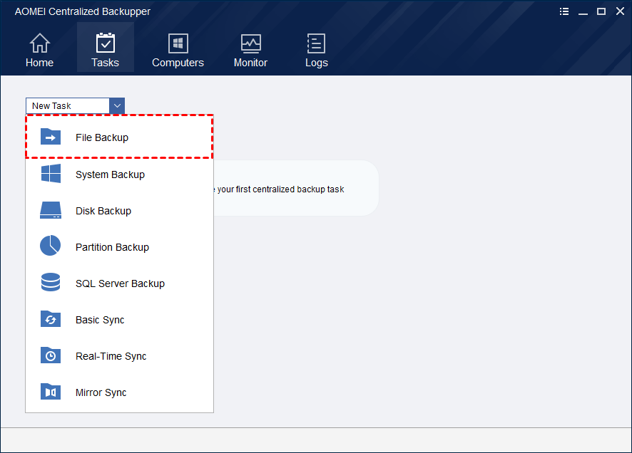Viewport: 632px width, 453px height.
Task: Select Disk Backup menu entry
Action: tap(119, 211)
